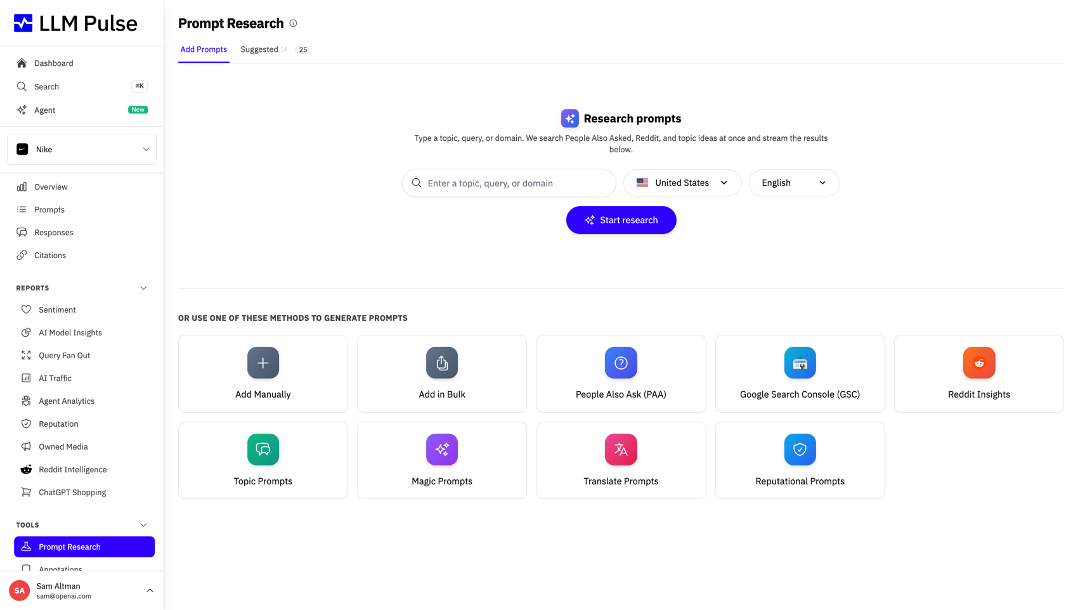This screenshot has width=1078, height=610.
Task: Click the Sam Altman user avatar
Action: [20, 591]
